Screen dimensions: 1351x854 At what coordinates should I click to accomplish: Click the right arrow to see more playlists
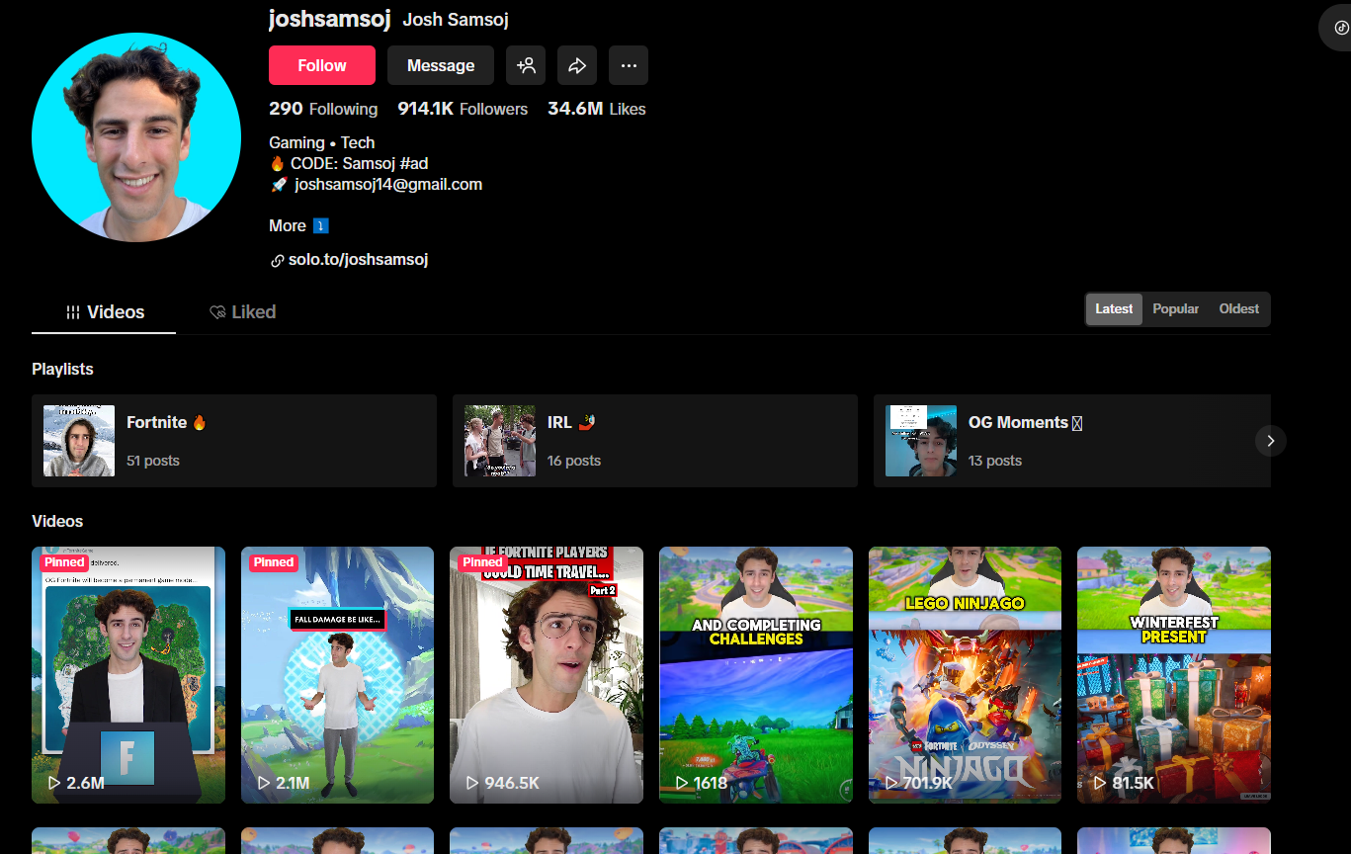(1270, 441)
